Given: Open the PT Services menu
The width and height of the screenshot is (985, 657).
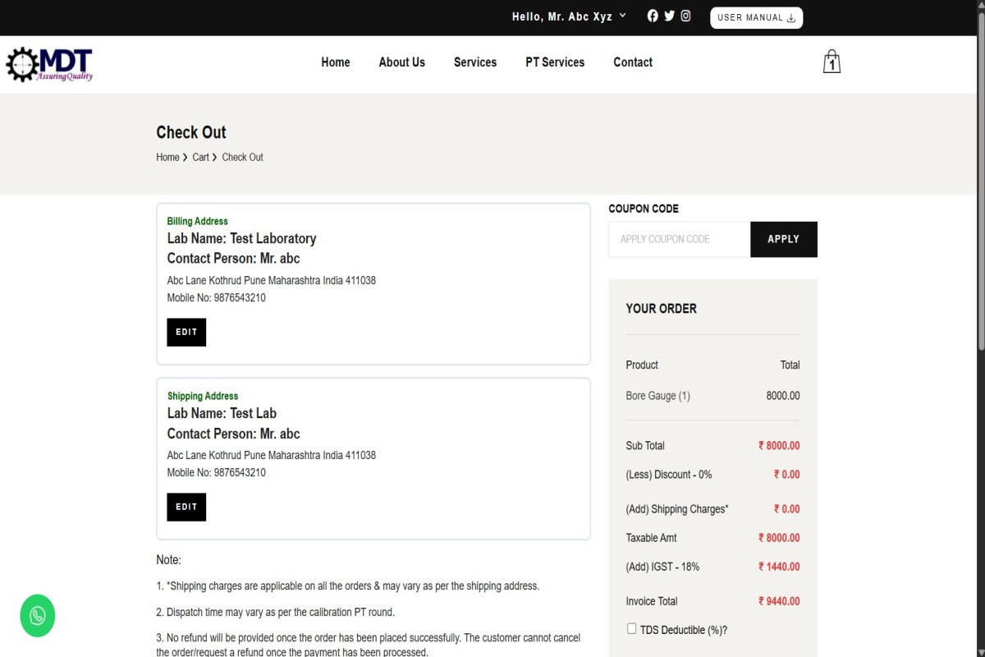Looking at the screenshot, I should tap(555, 62).
